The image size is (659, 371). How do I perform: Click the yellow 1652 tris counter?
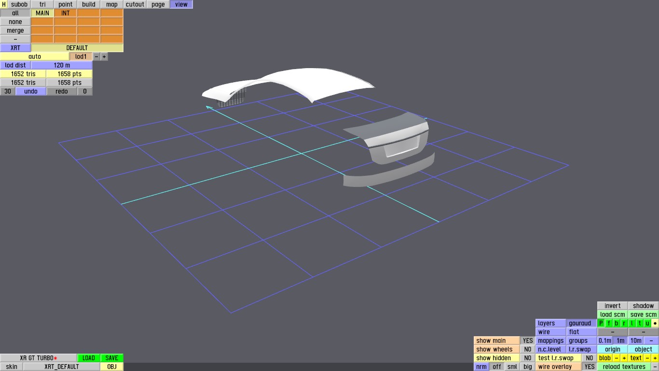[x=23, y=74]
